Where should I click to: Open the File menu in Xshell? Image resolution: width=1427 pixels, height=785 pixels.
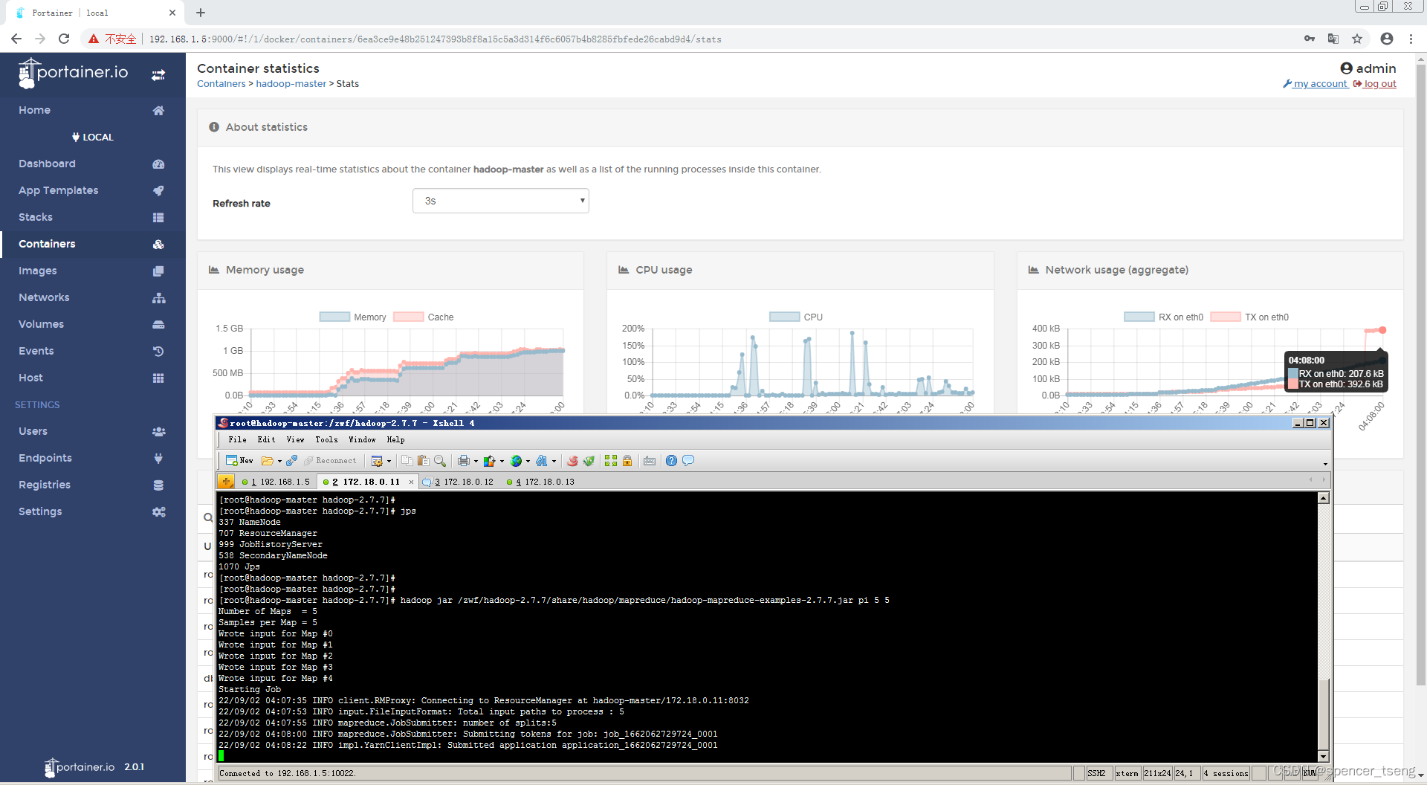[236, 439]
